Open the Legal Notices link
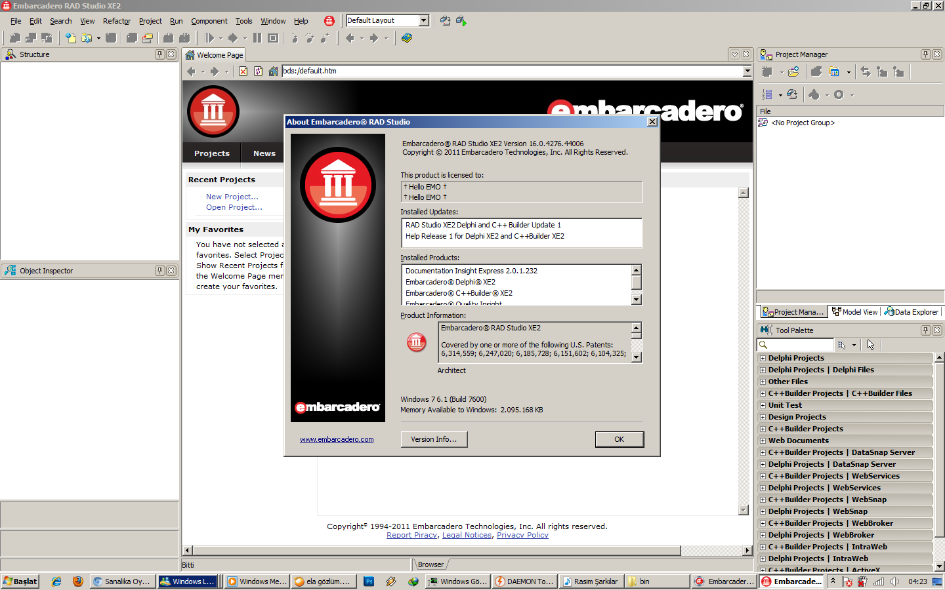Screen dimensions: 945x590 467,535
